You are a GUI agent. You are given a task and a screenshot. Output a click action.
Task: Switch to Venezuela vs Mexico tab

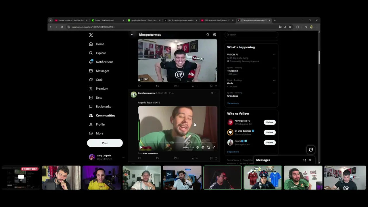pyautogui.click(x=217, y=20)
